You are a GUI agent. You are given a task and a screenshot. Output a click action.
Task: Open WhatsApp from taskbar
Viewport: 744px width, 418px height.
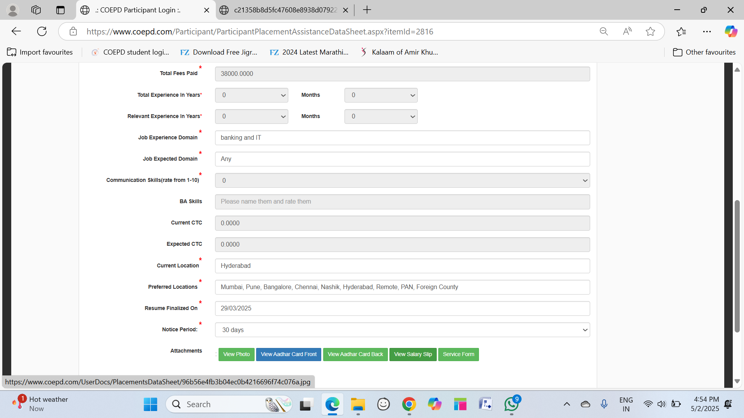pyautogui.click(x=511, y=404)
